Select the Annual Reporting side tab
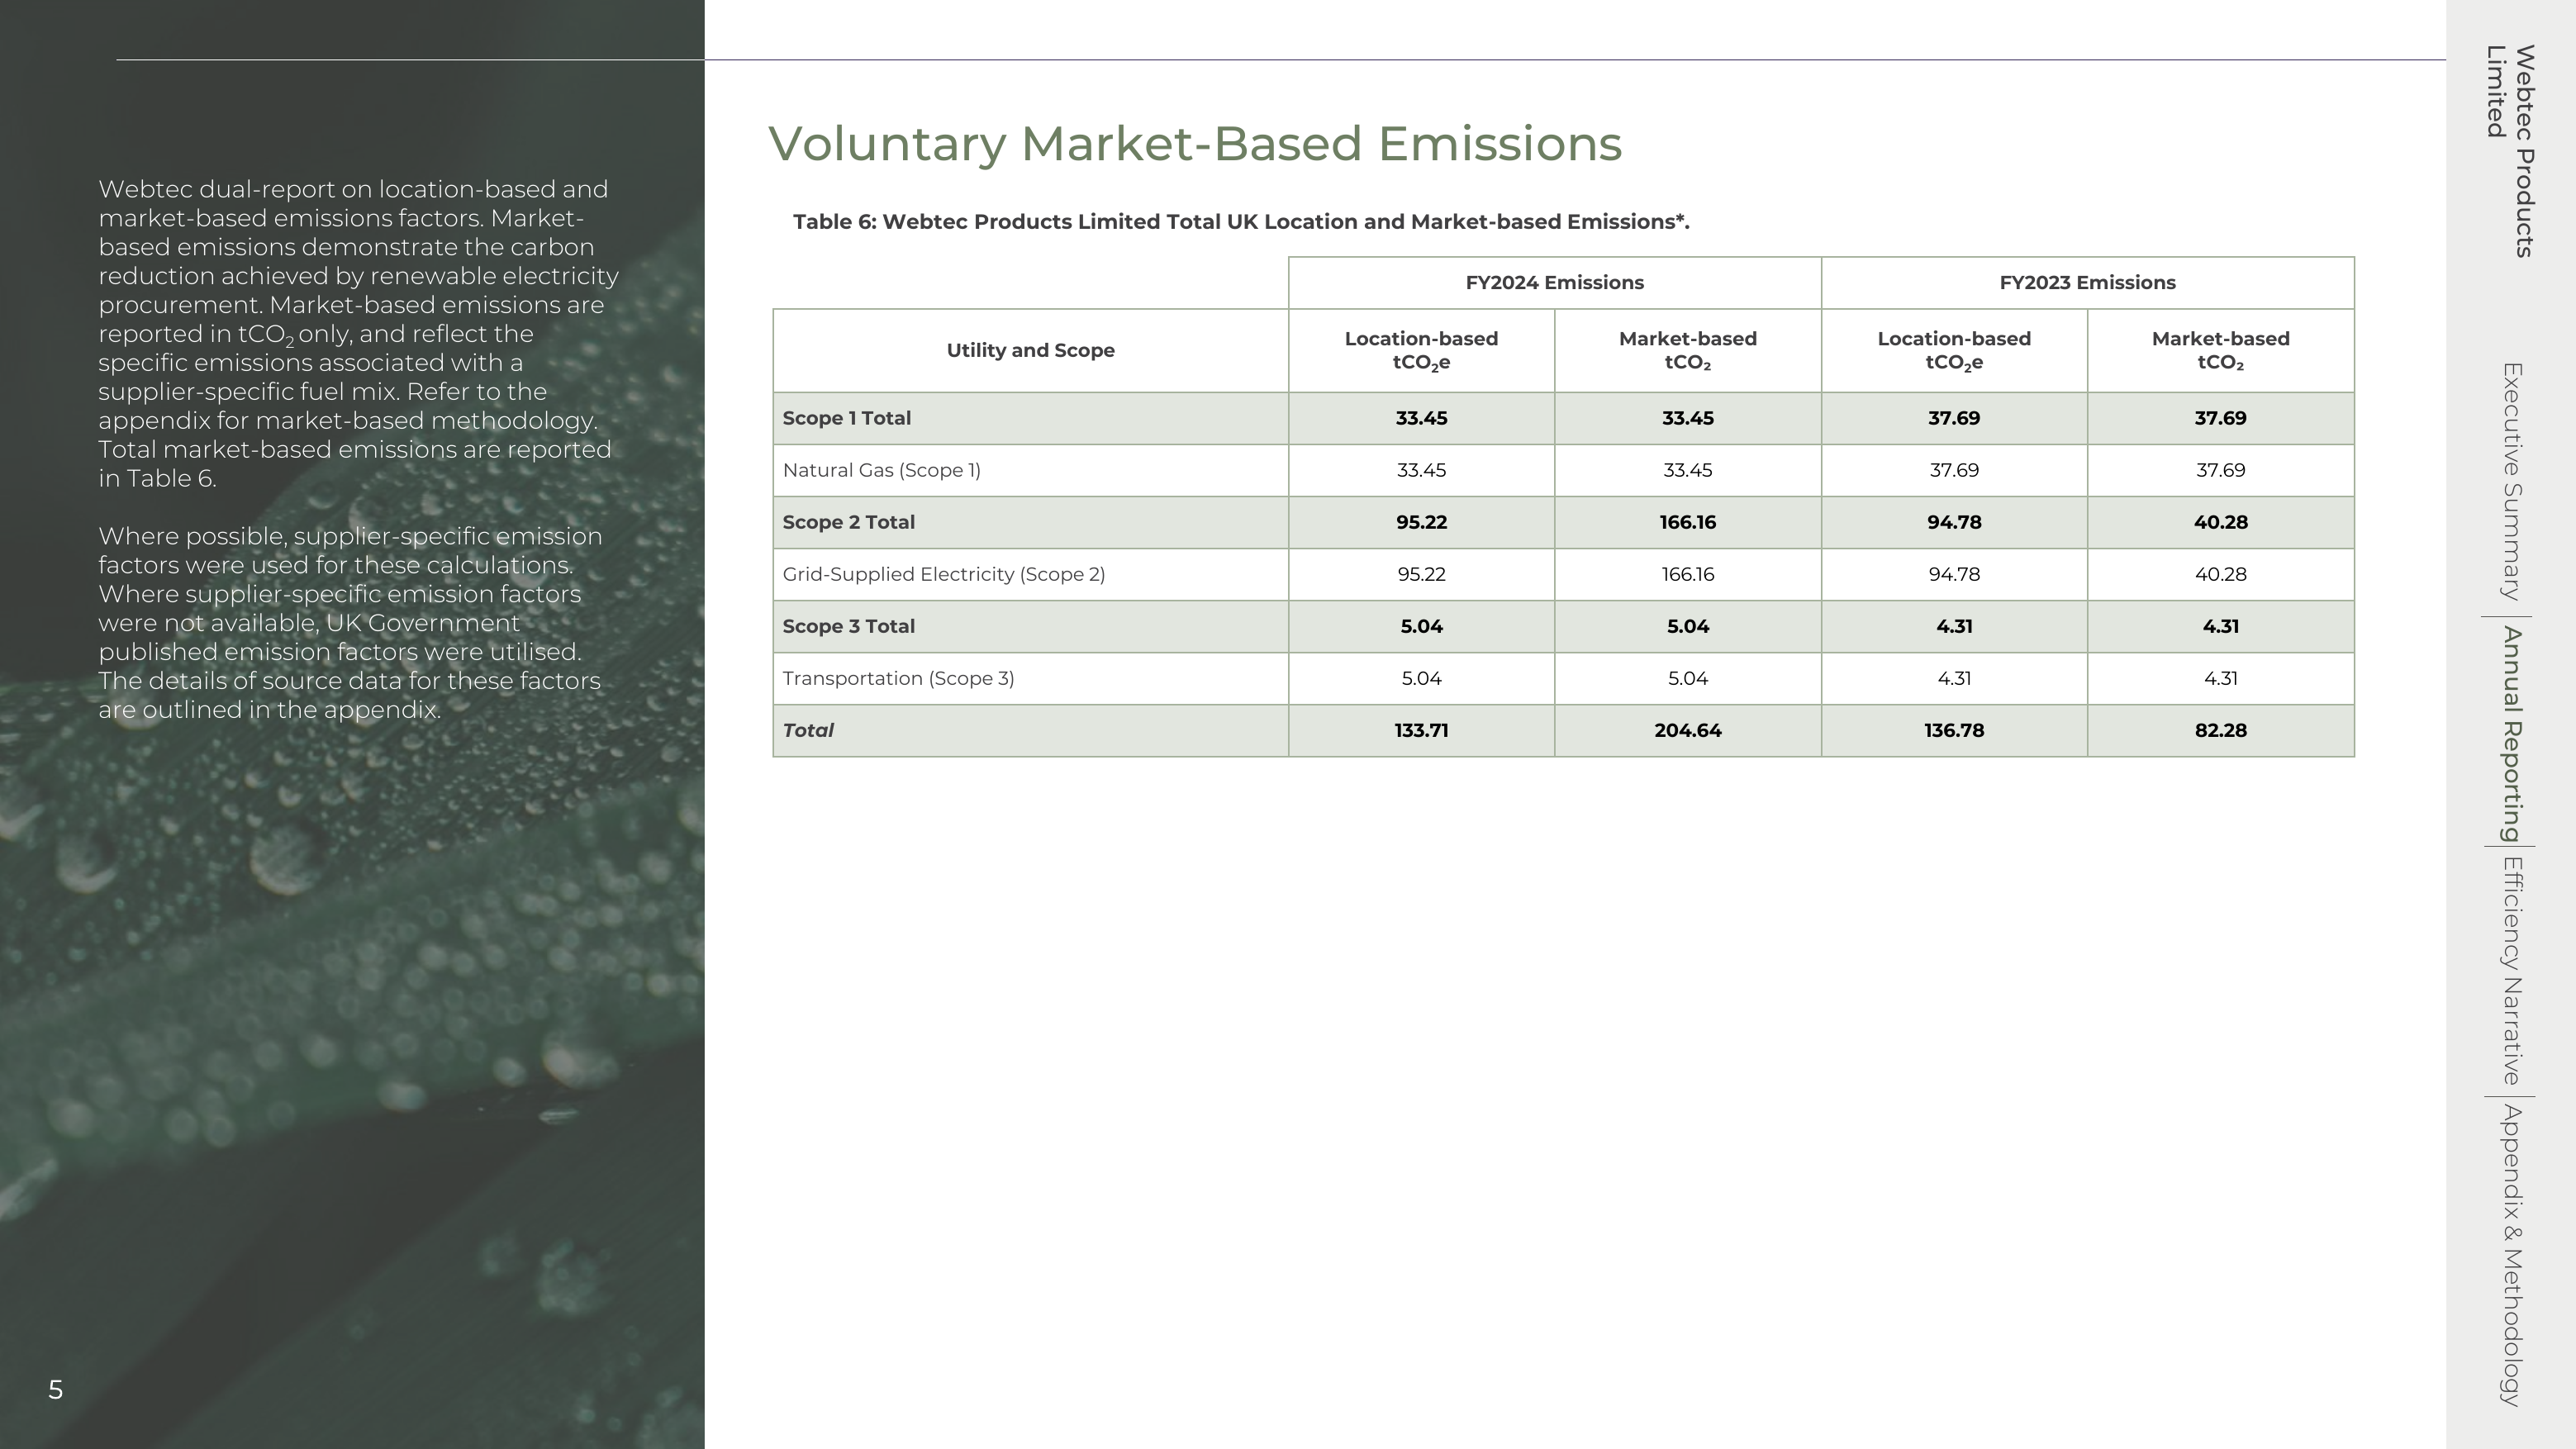 pyautogui.click(x=2511, y=734)
